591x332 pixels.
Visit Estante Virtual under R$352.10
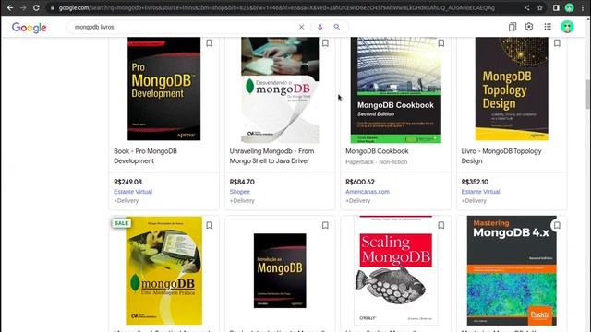click(x=480, y=192)
